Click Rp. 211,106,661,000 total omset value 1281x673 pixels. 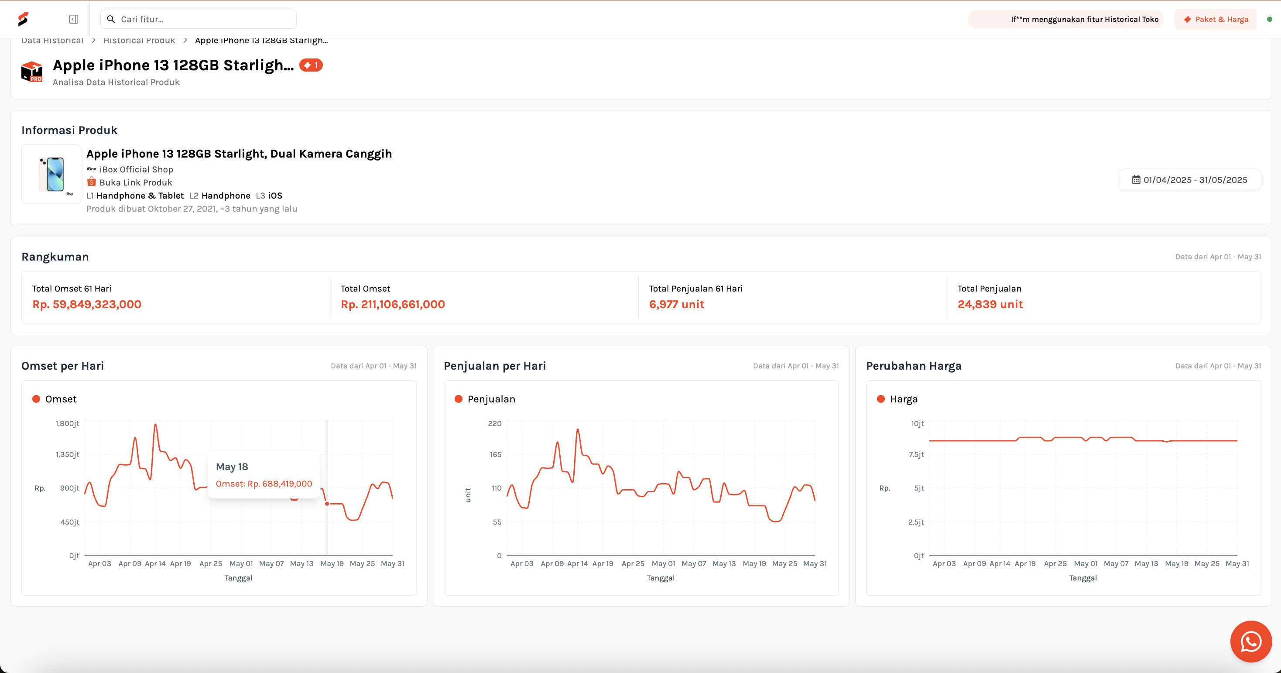click(x=393, y=304)
